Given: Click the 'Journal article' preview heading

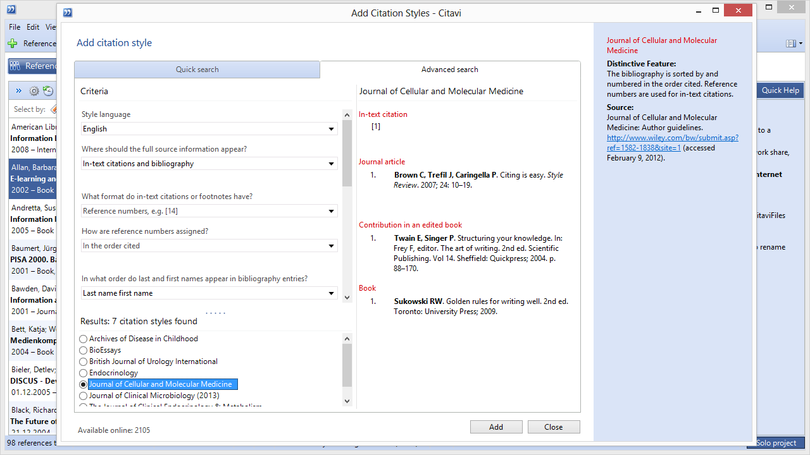Looking at the screenshot, I should point(382,162).
